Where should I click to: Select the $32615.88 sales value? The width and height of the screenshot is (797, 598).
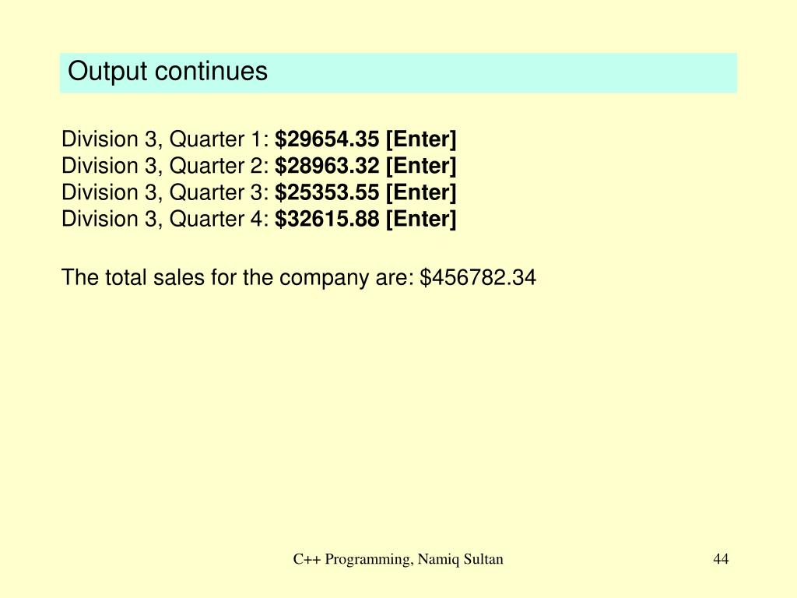(x=327, y=219)
